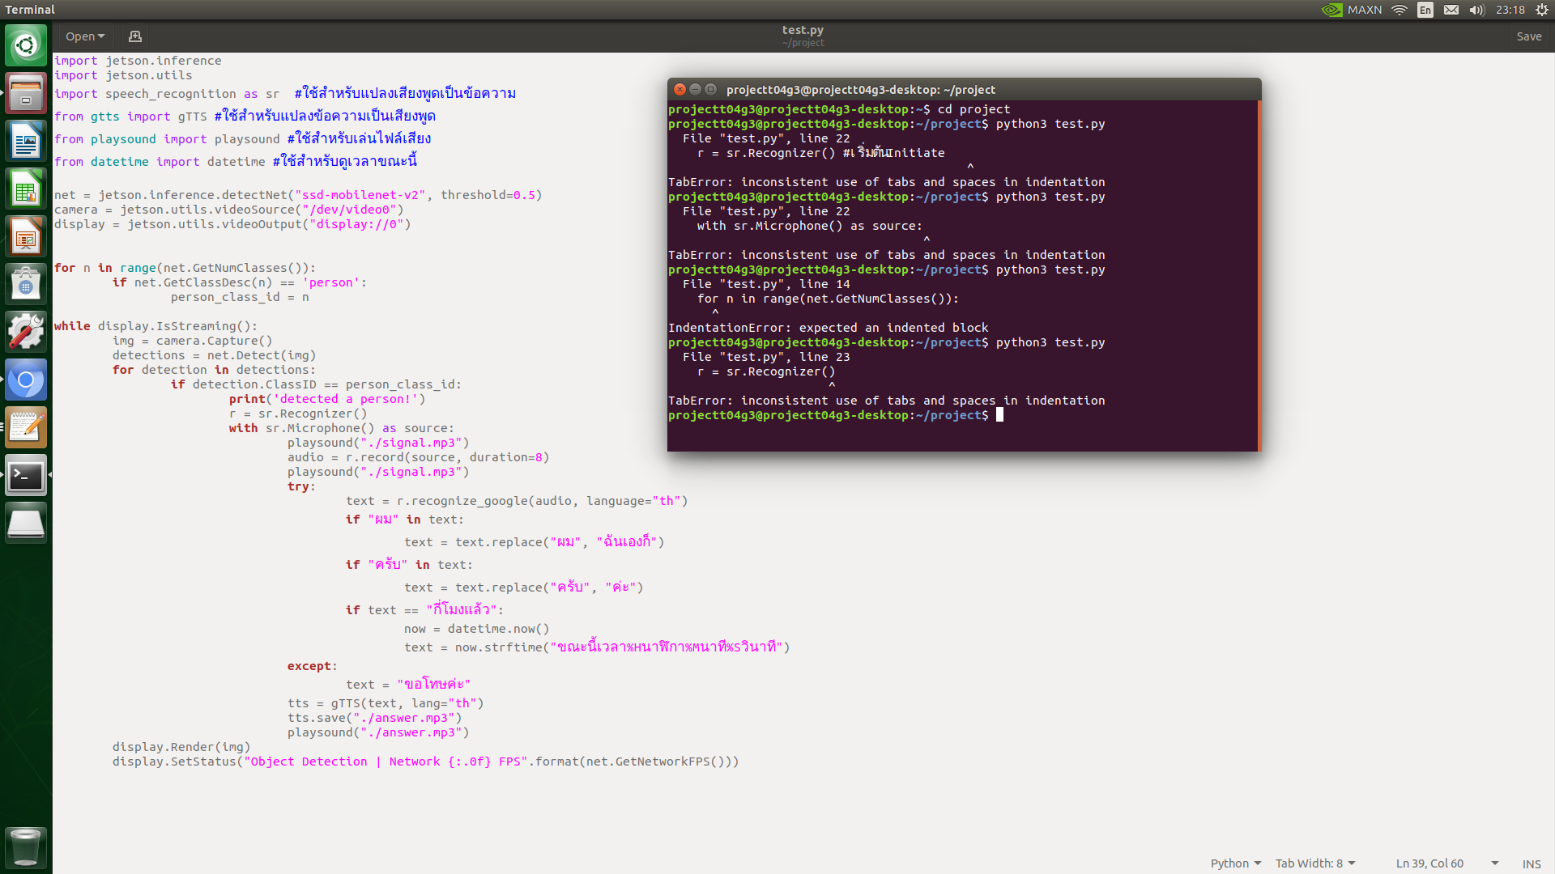Viewport: 1555px width, 874px height.
Task: Open the volume slider from the system tray
Action: coord(1476,10)
